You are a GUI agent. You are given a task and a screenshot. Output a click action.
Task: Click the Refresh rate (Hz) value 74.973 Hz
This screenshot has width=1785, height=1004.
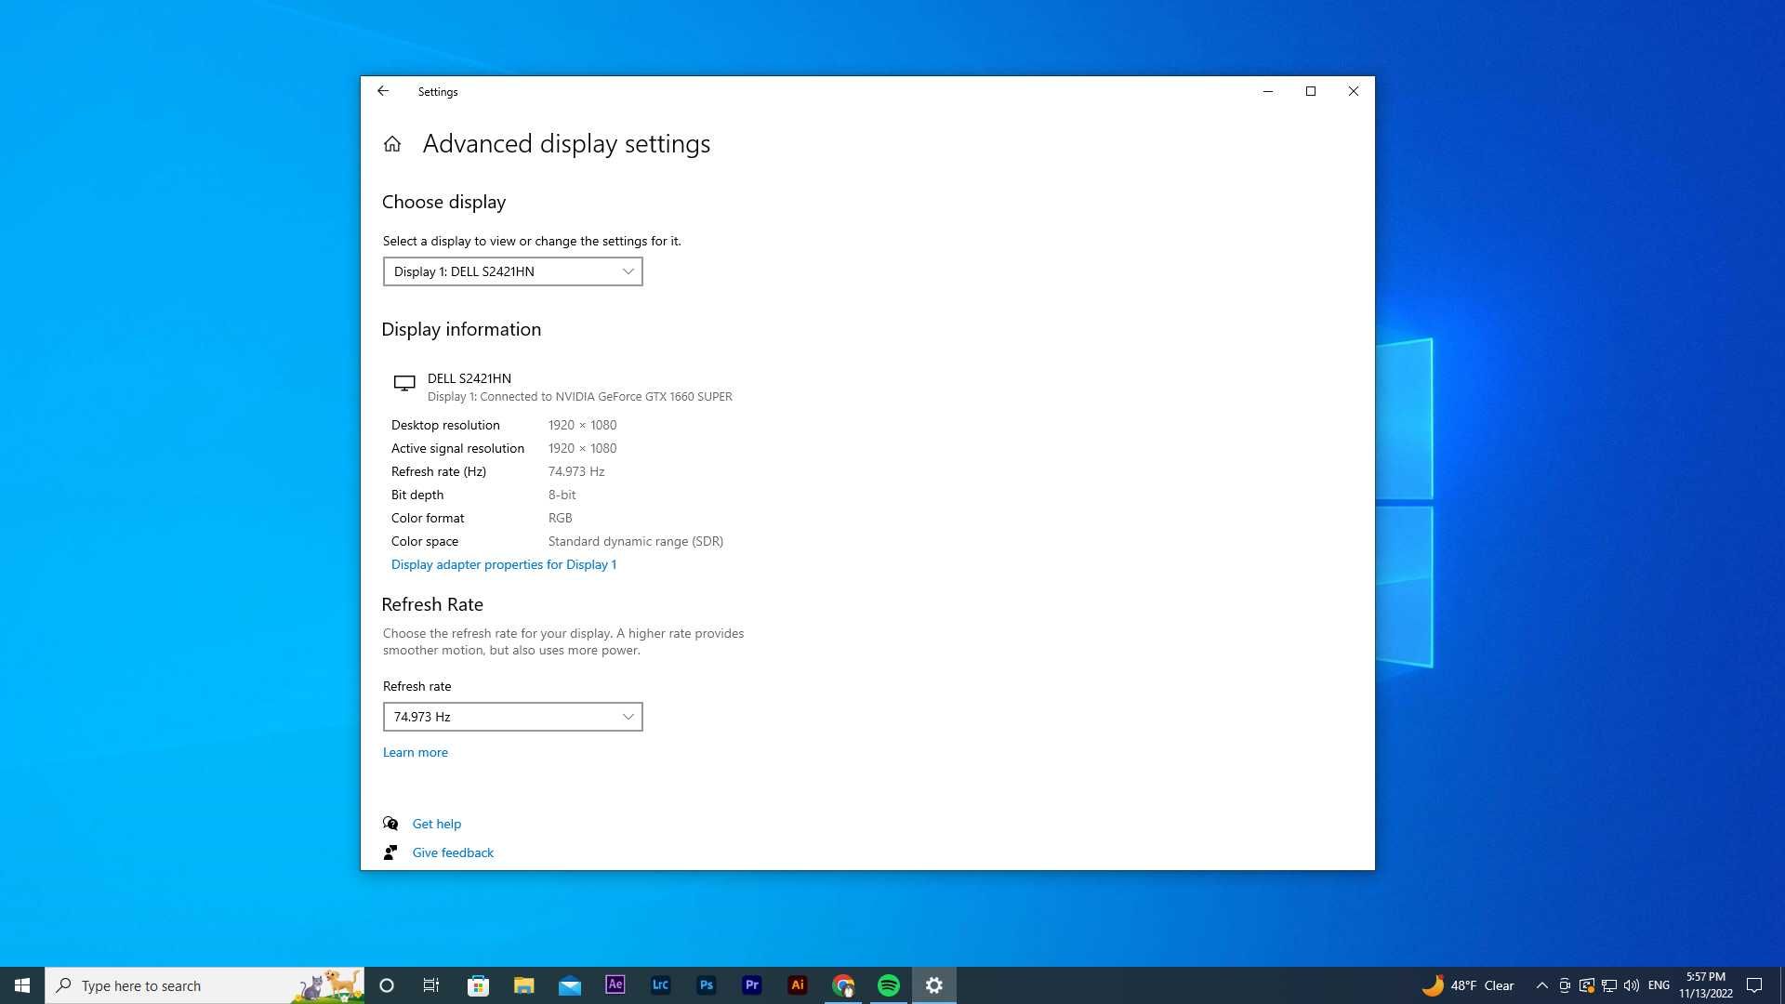pos(575,471)
